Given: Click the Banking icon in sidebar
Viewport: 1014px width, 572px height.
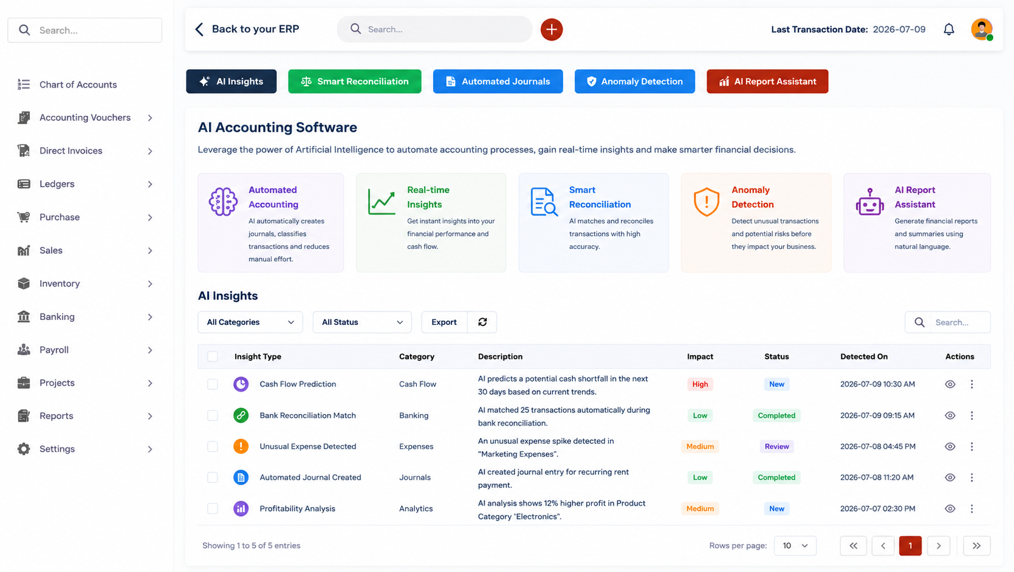Looking at the screenshot, I should click(x=24, y=316).
